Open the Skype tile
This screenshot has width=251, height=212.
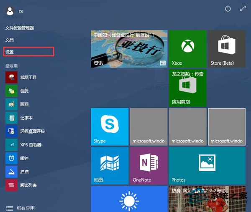pyautogui.click(x=110, y=127)
